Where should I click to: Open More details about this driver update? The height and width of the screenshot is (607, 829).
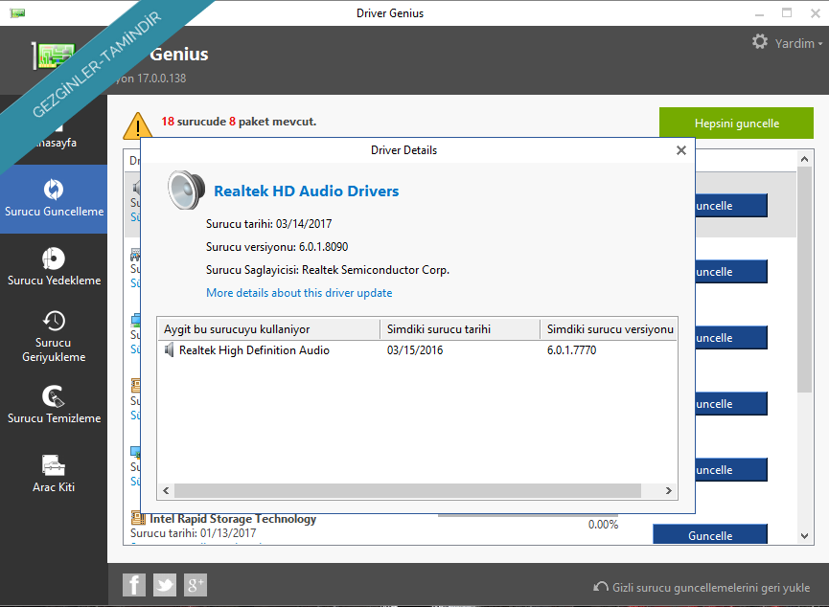click(299, 293)
